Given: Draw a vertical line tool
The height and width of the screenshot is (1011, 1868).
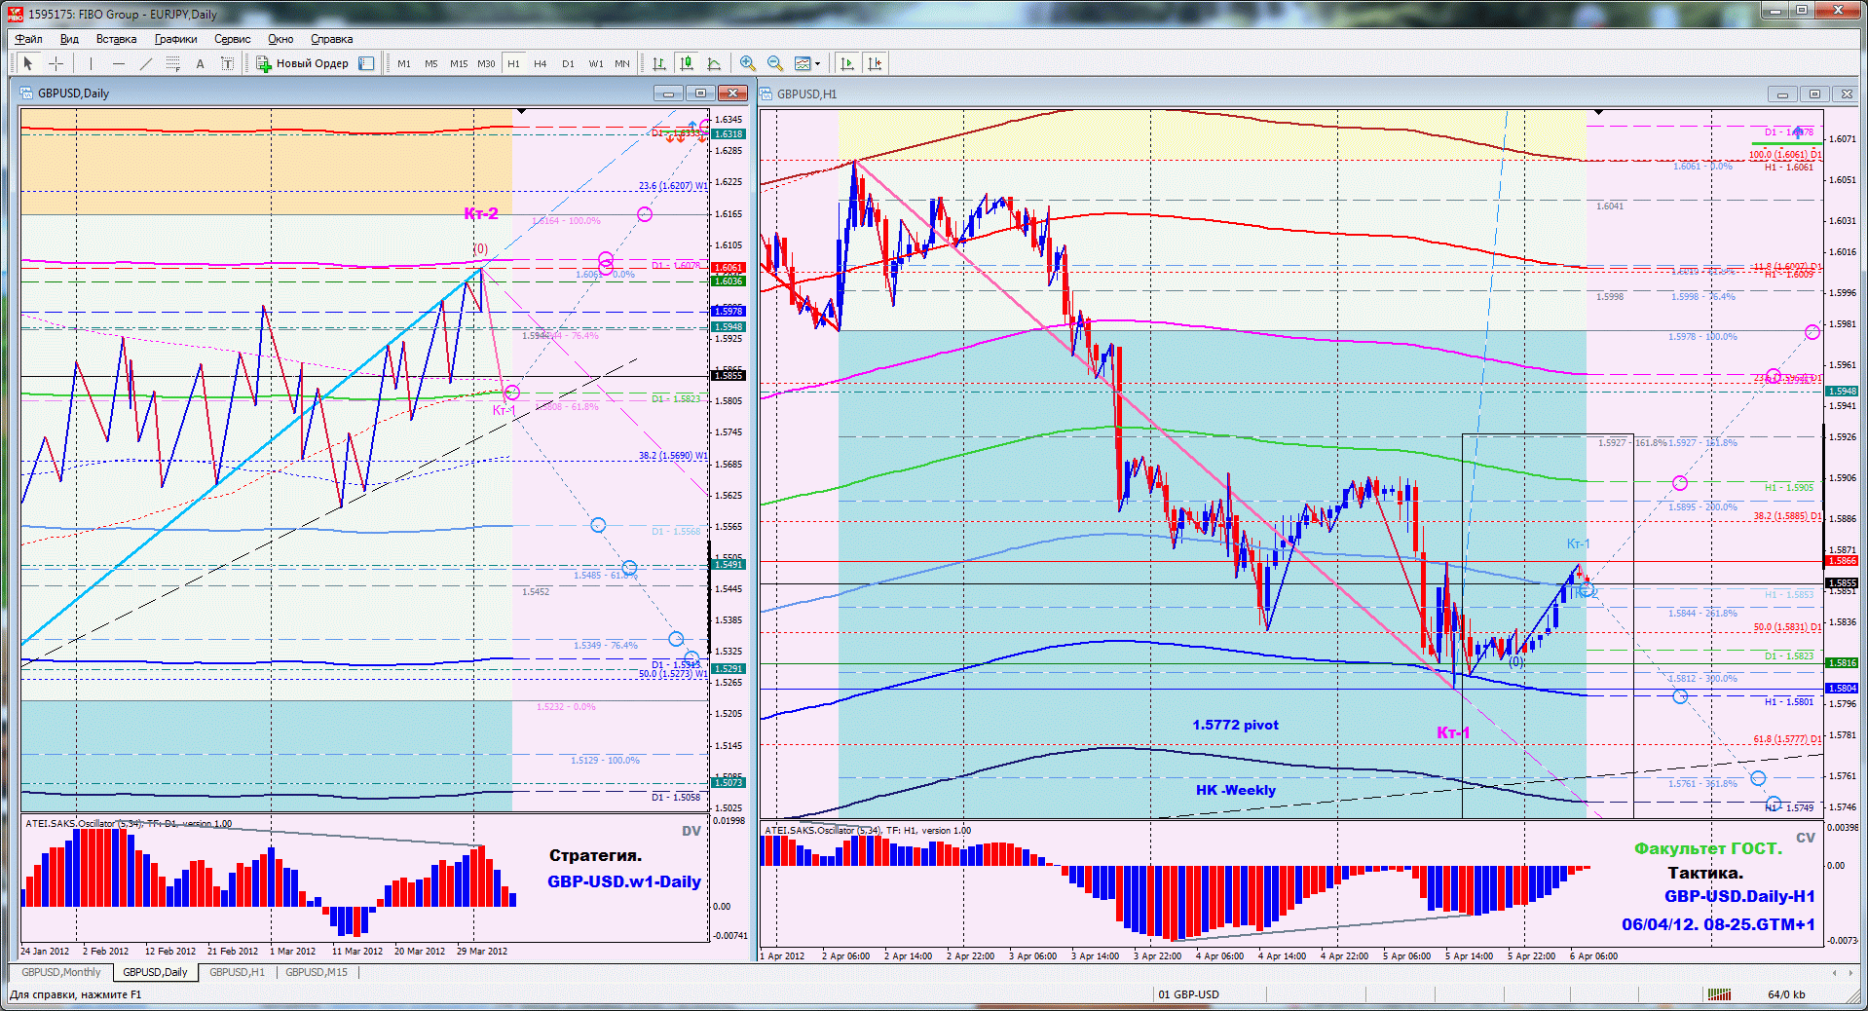Looking at the screenshot, I should click(91, 63).
